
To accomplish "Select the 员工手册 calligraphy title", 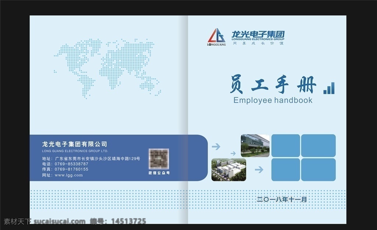I will pos(273,84).
